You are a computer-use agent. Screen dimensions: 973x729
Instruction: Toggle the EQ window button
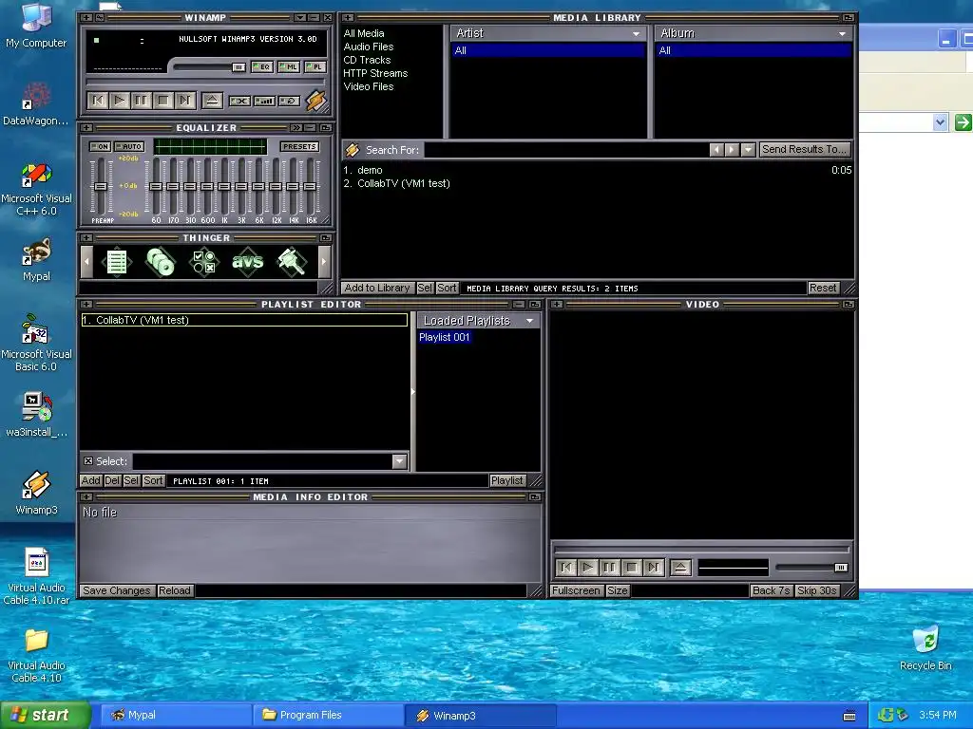click(262, 67)
